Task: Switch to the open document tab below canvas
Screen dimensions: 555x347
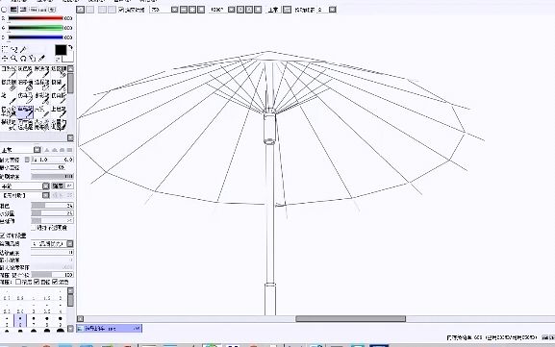Action: coord(109,328)
